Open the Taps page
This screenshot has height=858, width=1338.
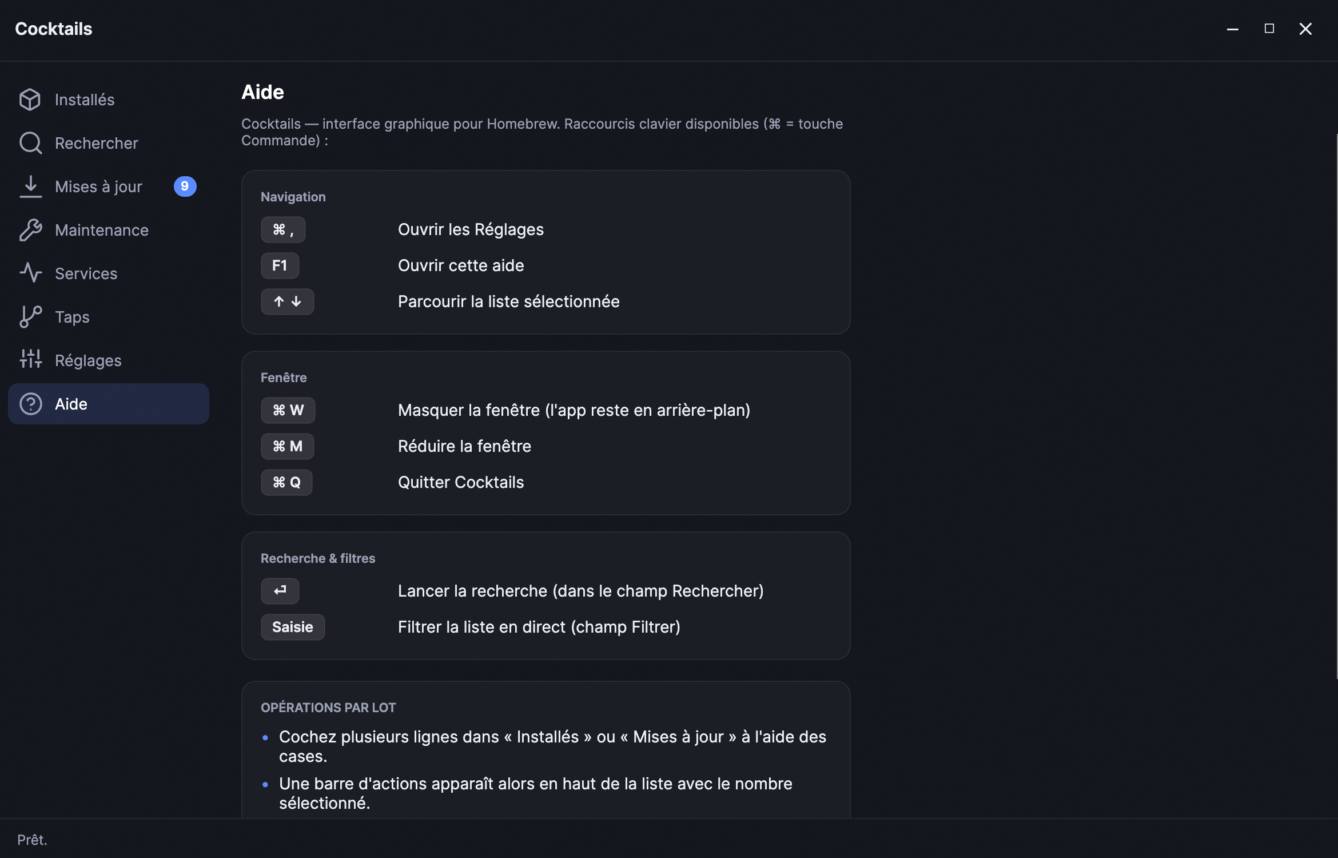pos(109,317)
